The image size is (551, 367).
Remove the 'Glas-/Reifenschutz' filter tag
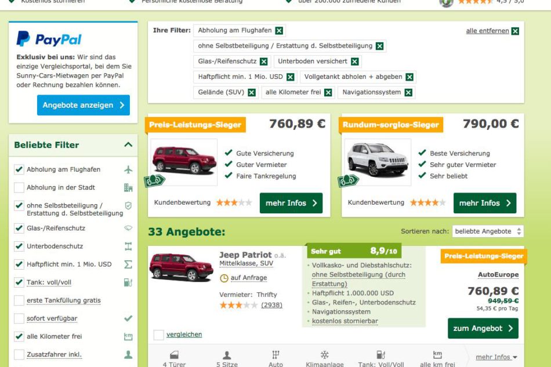(263, 61)
